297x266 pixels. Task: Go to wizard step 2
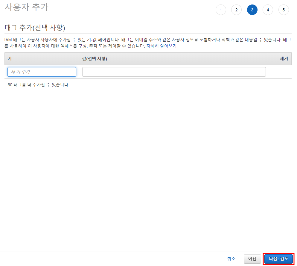[x=236, y=10]
